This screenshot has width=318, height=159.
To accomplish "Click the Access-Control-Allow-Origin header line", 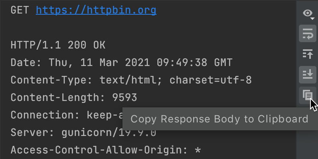I will [x=106, y=150].
